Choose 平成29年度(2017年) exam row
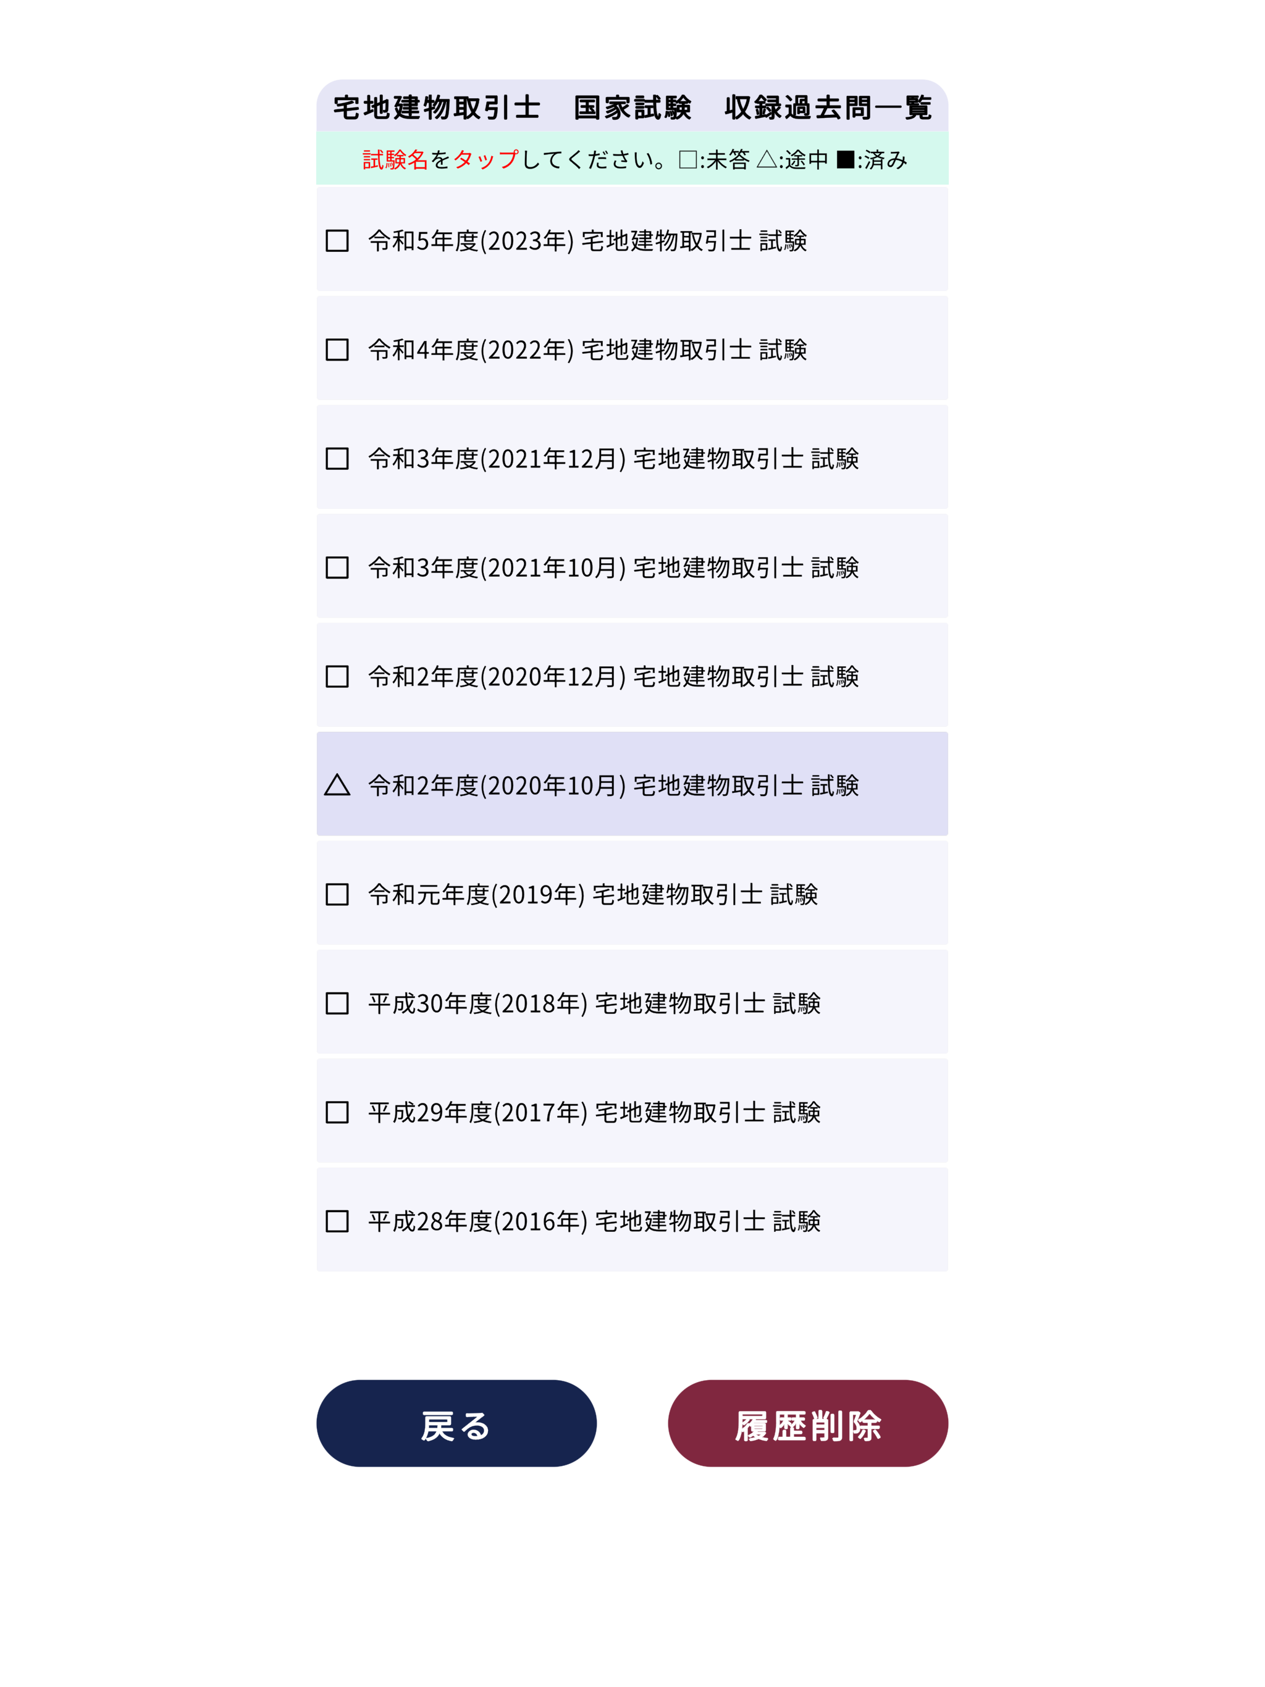Viewport: 1265px width, 1687px height. click(632, 1111)
